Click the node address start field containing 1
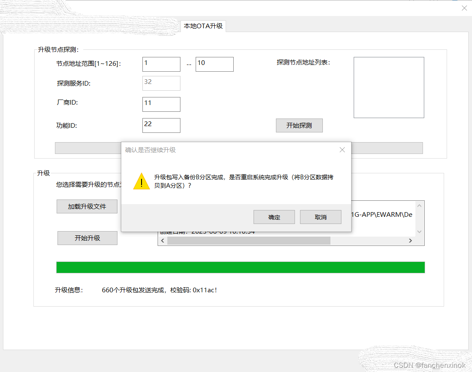472x372 pixels. pyautogui.click(x=161, y=64)
